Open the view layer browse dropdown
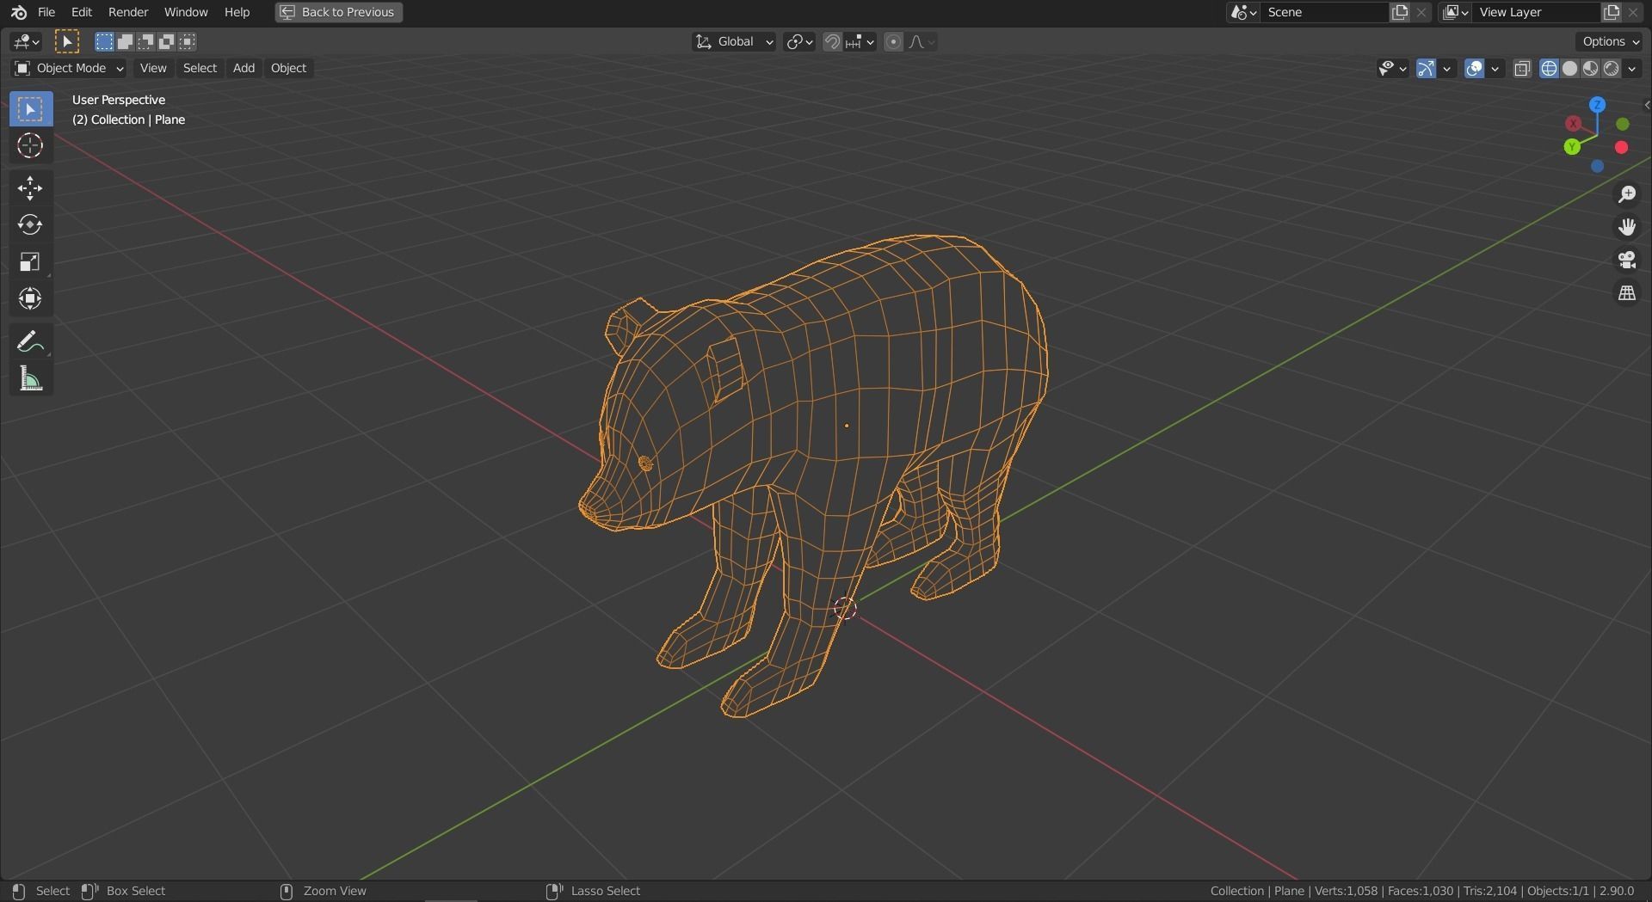This screenshot has height=902, width=1652. [x=1455, y=12]
